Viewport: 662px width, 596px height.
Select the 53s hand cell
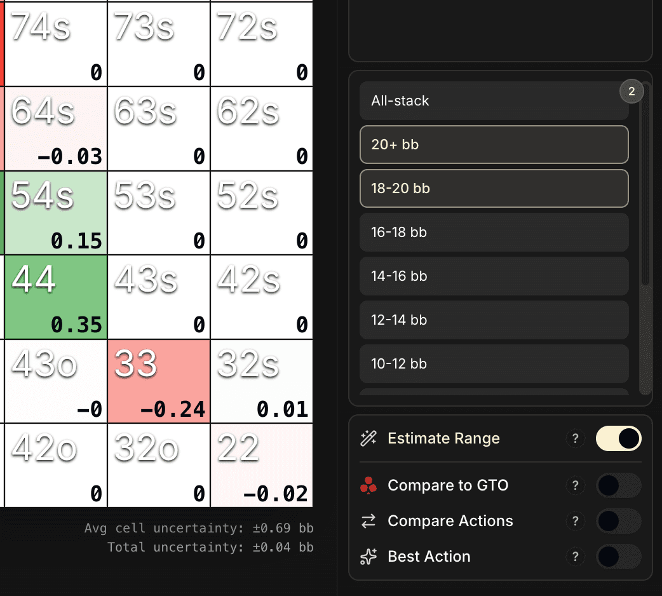pos(159,213)
